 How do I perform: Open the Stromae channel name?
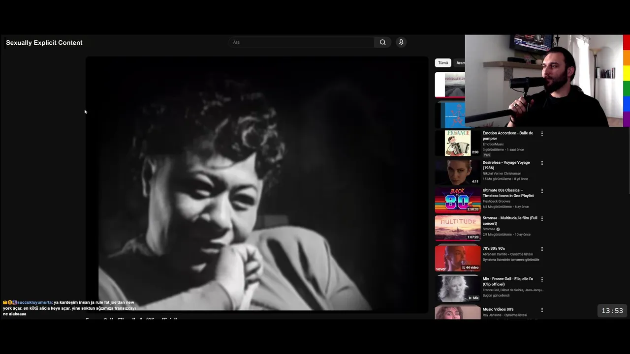489,229
